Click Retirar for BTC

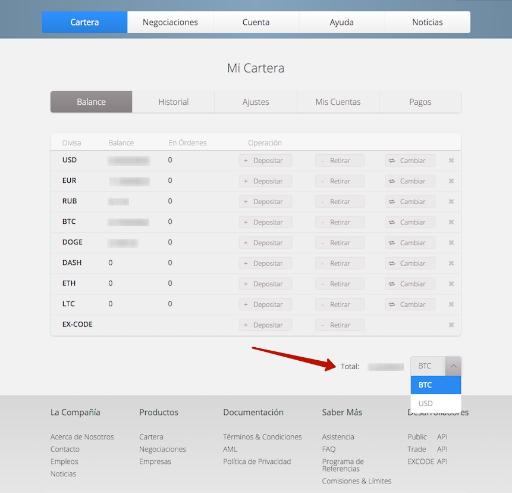tap(340, 222)
